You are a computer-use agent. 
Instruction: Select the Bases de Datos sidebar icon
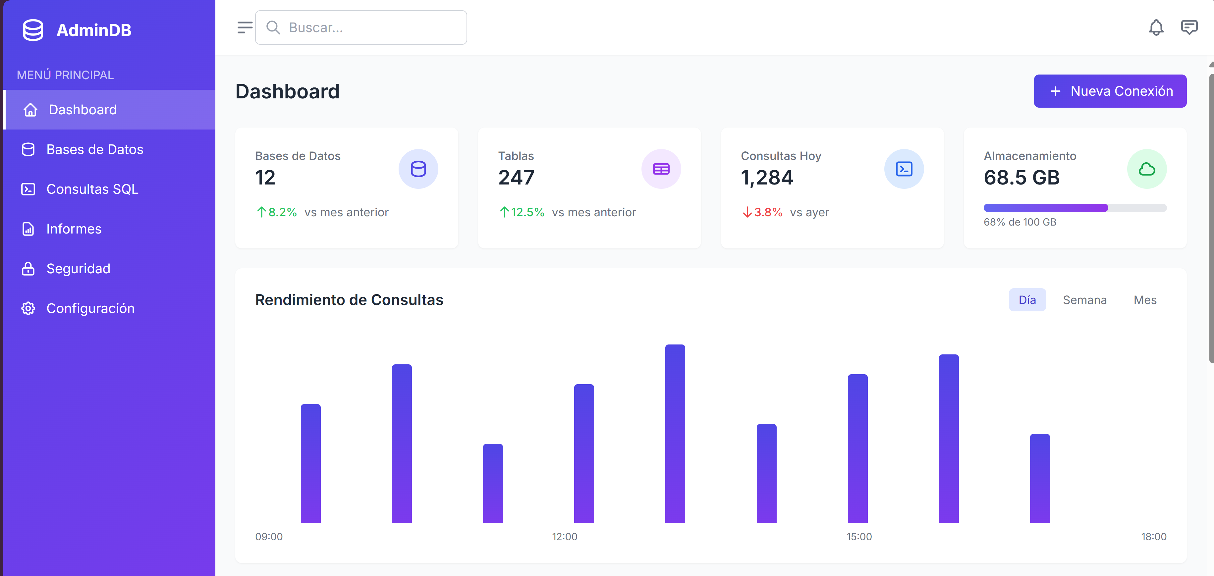[x=28, y=149]
